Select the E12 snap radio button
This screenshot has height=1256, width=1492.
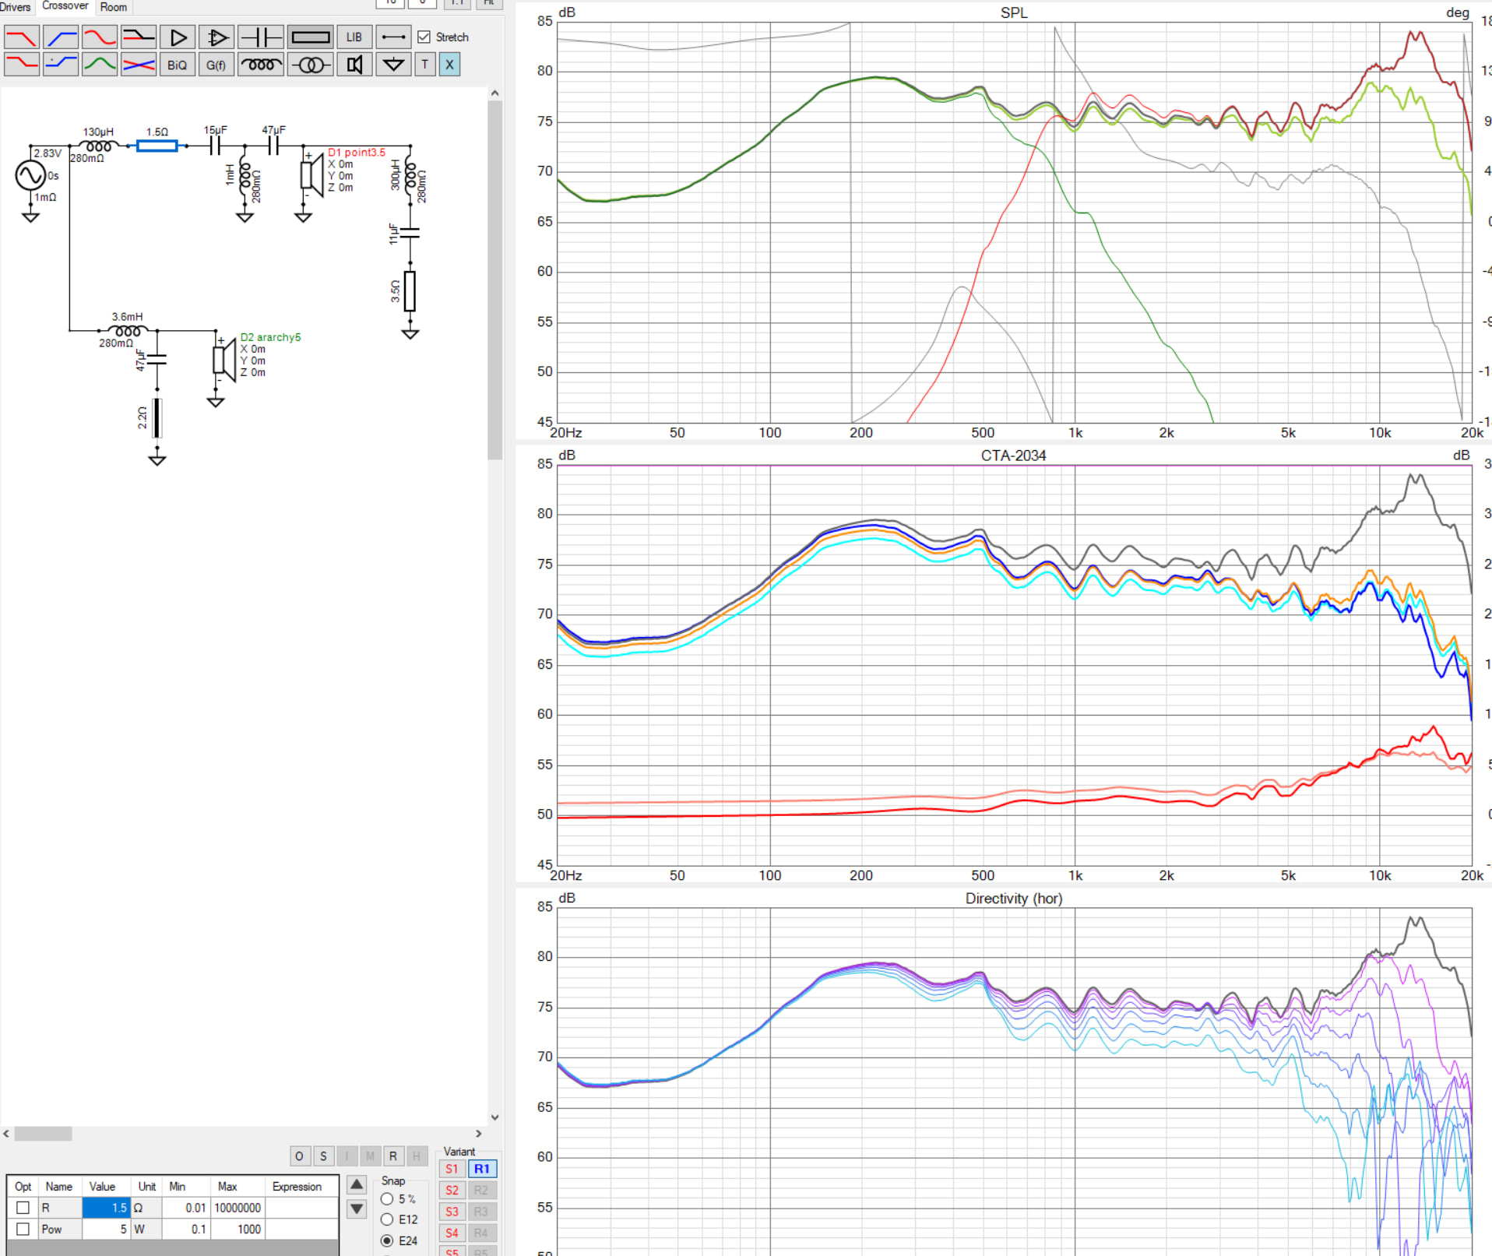coord(387,1219)
